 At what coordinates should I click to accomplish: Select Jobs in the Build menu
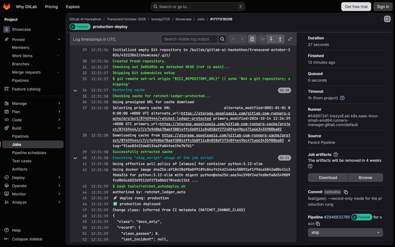33,145
